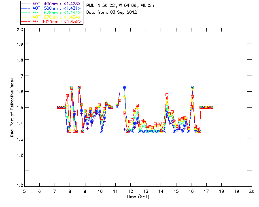The width and height of the screenshot is (259, 207).
Task: Click the red square peak near 14.4 hours
Action: pyautogui.click(x=167, y=95)
